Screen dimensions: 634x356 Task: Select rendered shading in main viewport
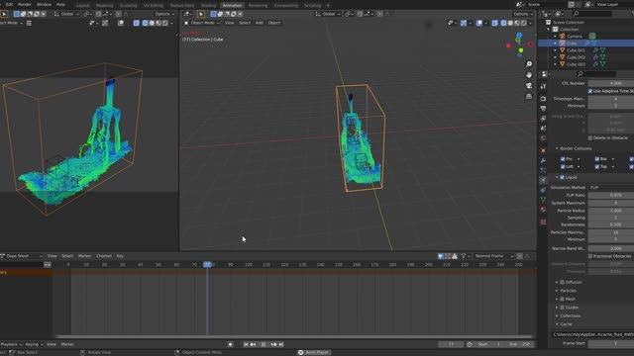[x=524, y=23]
